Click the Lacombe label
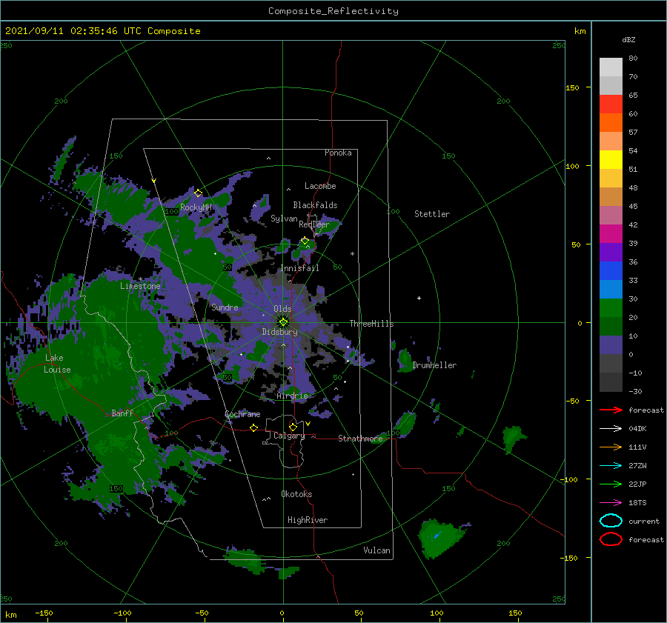Viewport: 667px width, 623px height. coord(320,186)
